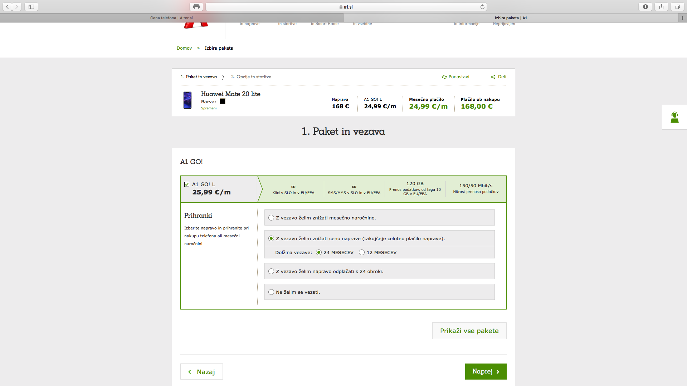The width and height of the screenshot is (687, 386).
Task: Switch to the Cena telefona Alter.si tab
Action: click(171, 18)
